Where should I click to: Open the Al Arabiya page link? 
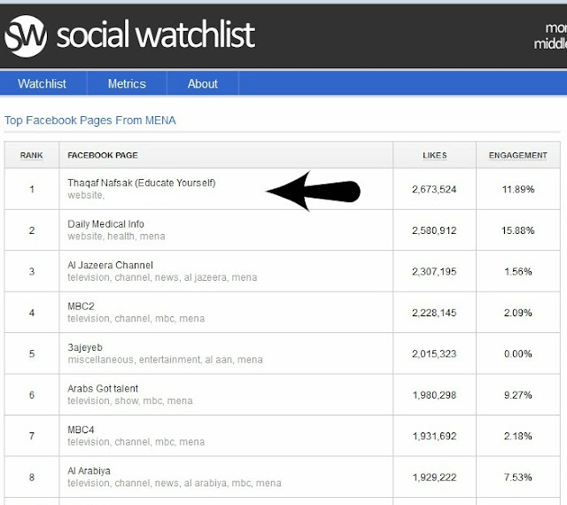(89, 471)
